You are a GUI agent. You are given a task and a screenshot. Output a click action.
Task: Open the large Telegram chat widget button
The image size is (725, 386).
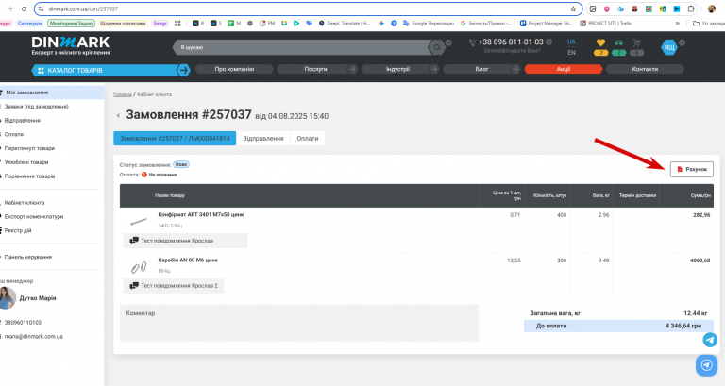pyautogui.click(x=706, y=365)
